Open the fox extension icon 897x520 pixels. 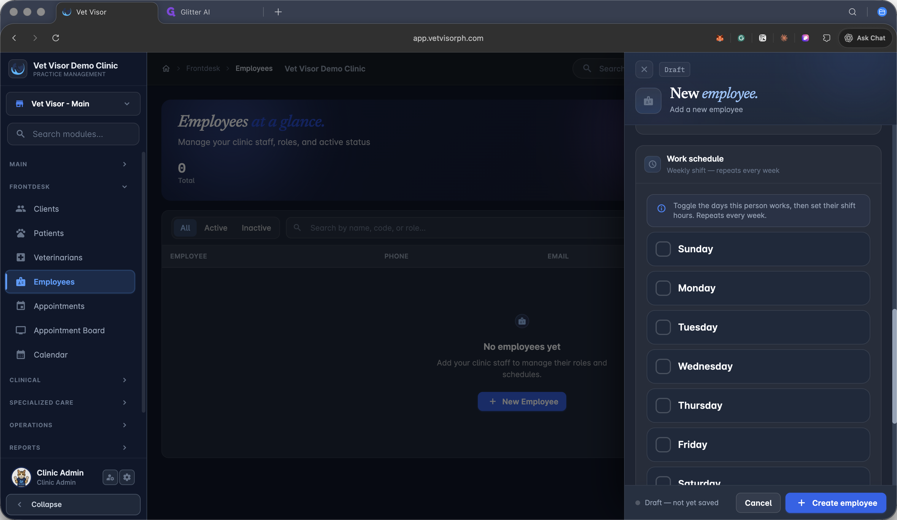720,38
